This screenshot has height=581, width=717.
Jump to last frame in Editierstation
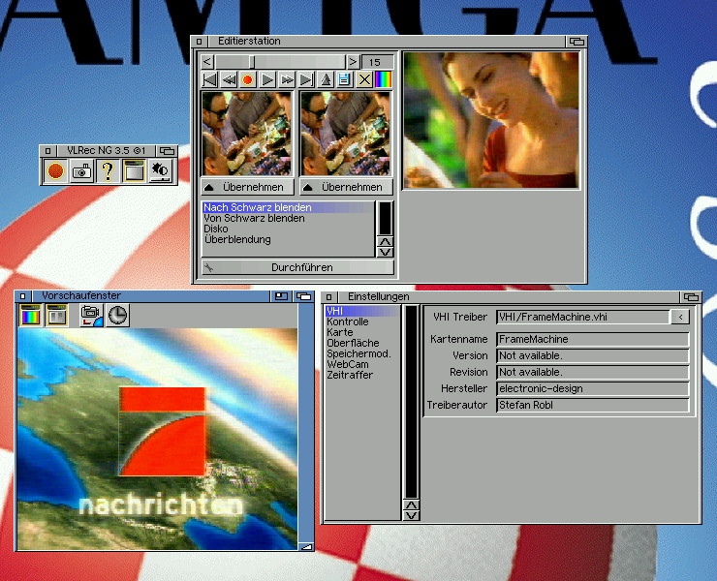point(306,80)
